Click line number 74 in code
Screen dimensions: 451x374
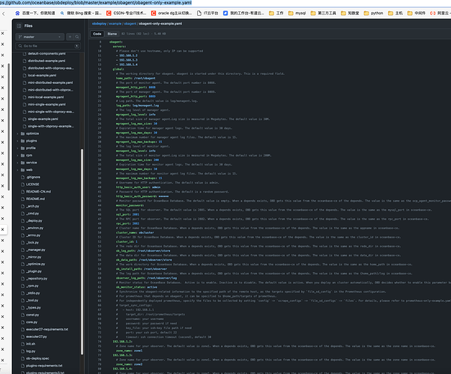coord(100,342)
